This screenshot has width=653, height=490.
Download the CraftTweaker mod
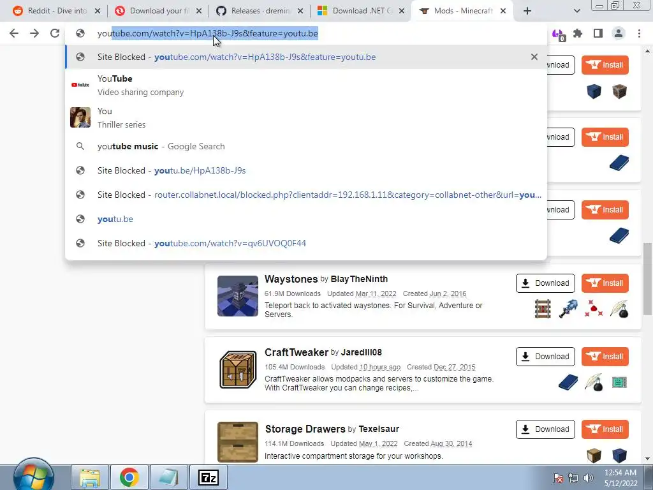(545, 357)
